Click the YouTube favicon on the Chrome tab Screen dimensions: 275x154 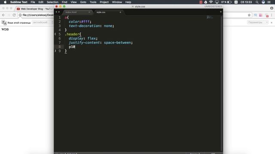18,9
